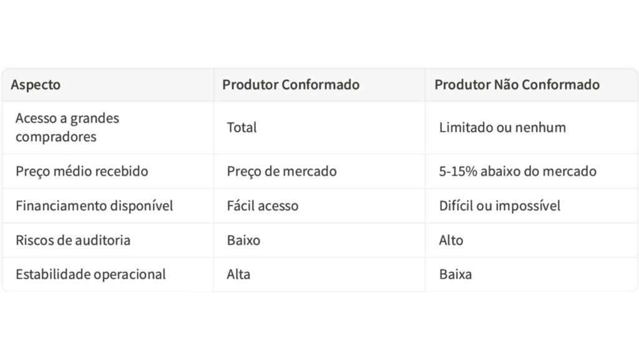Click the 'Preço médio recebido' row label
Viewport: 639px width, 359px height.
click(82, 171)
